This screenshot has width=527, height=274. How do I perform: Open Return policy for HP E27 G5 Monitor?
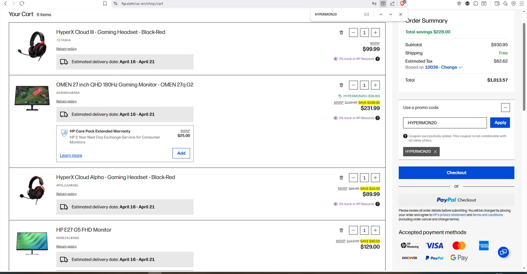tap(66, 246)
